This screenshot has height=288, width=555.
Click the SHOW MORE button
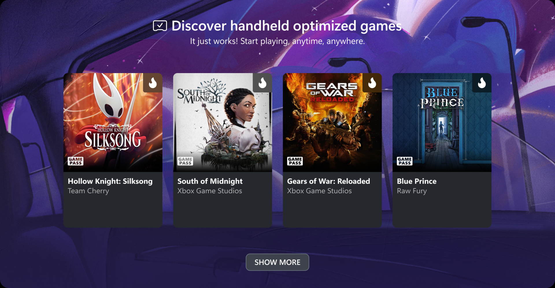[277, 262]
